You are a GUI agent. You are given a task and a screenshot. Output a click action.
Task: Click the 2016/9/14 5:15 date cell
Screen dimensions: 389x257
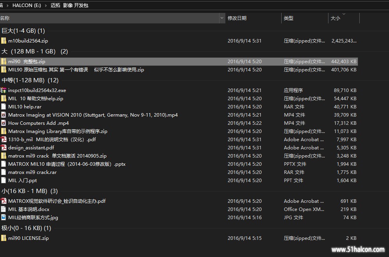244,238
